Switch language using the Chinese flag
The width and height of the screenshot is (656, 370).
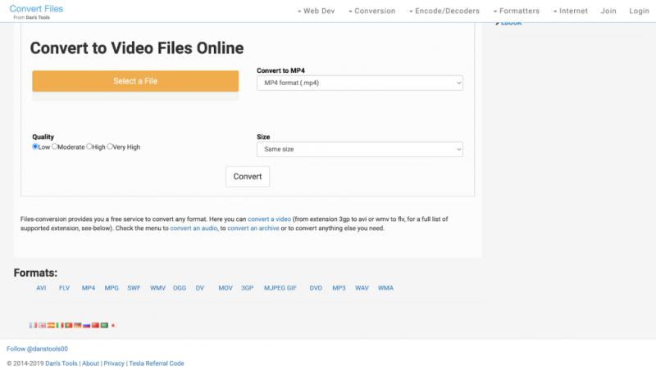pos(95,325)
